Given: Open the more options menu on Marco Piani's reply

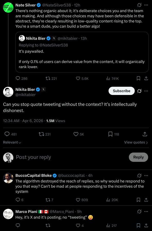Looking at the screenshot, I should coord(147,211).
